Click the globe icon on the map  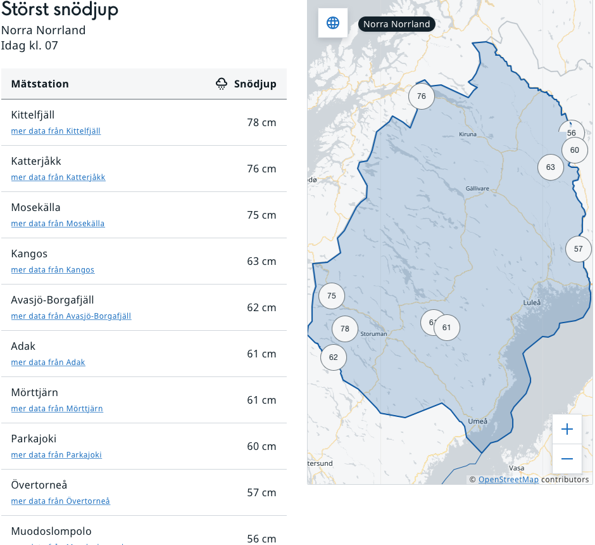(333, 23)
